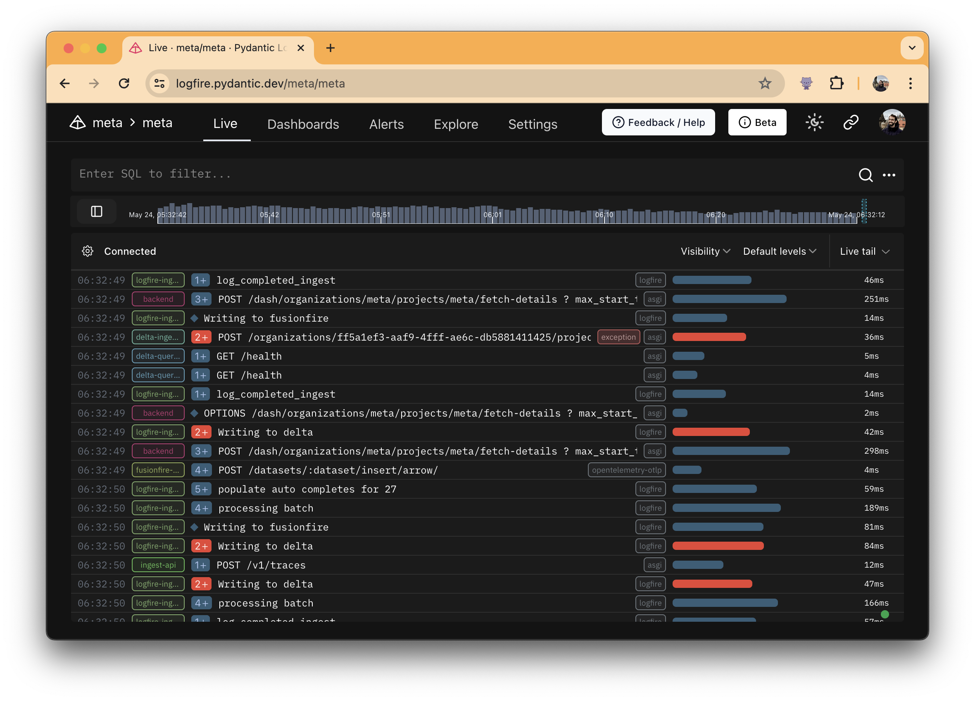Click the 06:01 marker on timeline histogram
Screen dimensions: 975x701
pyautogui.click(x=492, y=215)
